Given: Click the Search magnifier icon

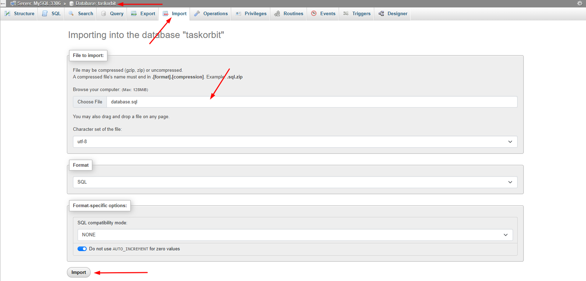Looking at the screenshot, I should 71,14.
